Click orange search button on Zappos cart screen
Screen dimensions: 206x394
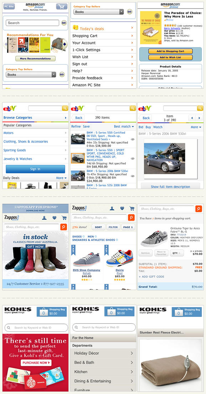click(x=199, y=209)
